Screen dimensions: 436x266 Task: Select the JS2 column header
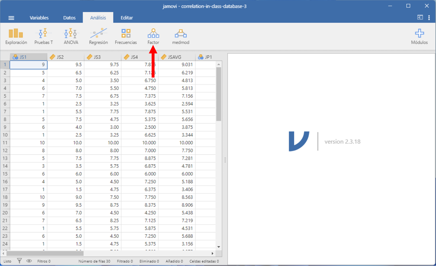[65, 57]
